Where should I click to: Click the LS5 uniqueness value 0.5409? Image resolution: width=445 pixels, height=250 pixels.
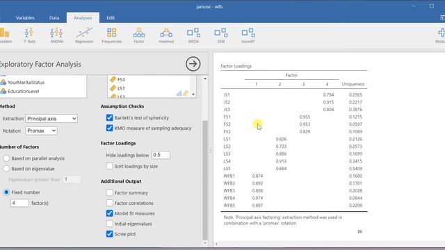click(355, 168)
